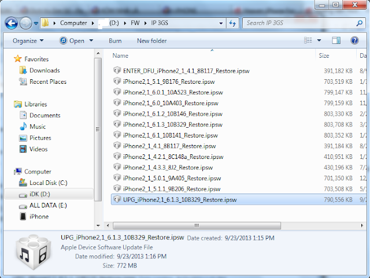Click icon of iPhone2_1_4.2.1_8C148a_Restore.ipsw
Screen dimensions: 370x278
point(117,157)
